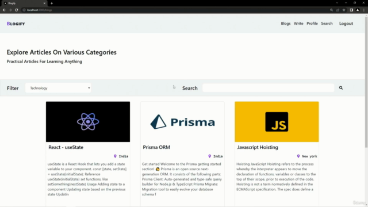
Task: Click the page vertical scrollbar
Action: click(x=366, y=82)
